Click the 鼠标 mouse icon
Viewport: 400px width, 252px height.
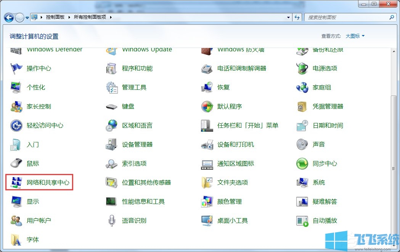pos(16,164)
